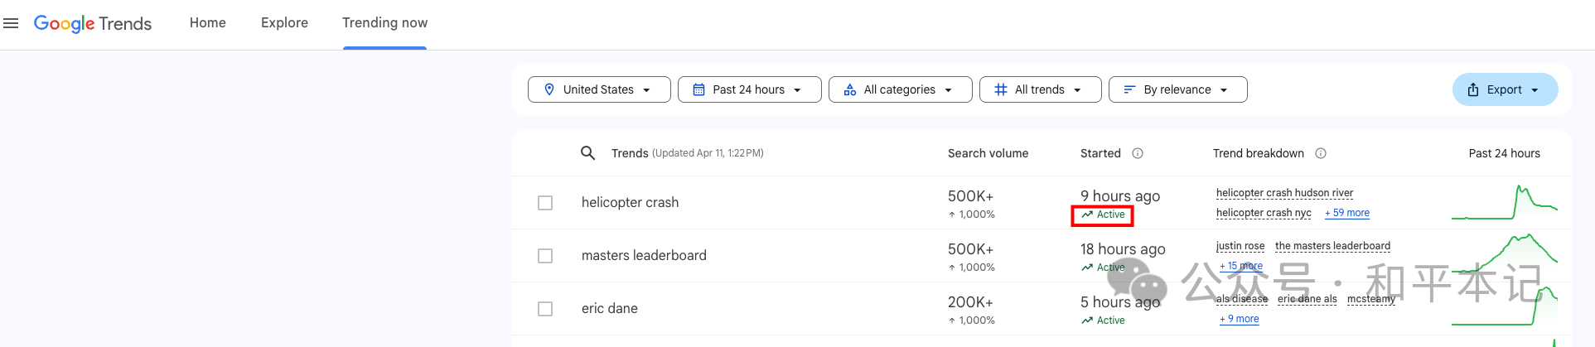This screenshot has height=347, width=1595.
Task: Click the calendar icon in Past 24 hours filter
Action: (699, 89)
